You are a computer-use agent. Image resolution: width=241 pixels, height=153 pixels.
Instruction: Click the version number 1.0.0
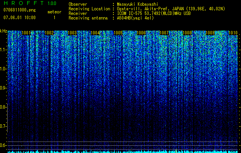click(x=52, y=3)
